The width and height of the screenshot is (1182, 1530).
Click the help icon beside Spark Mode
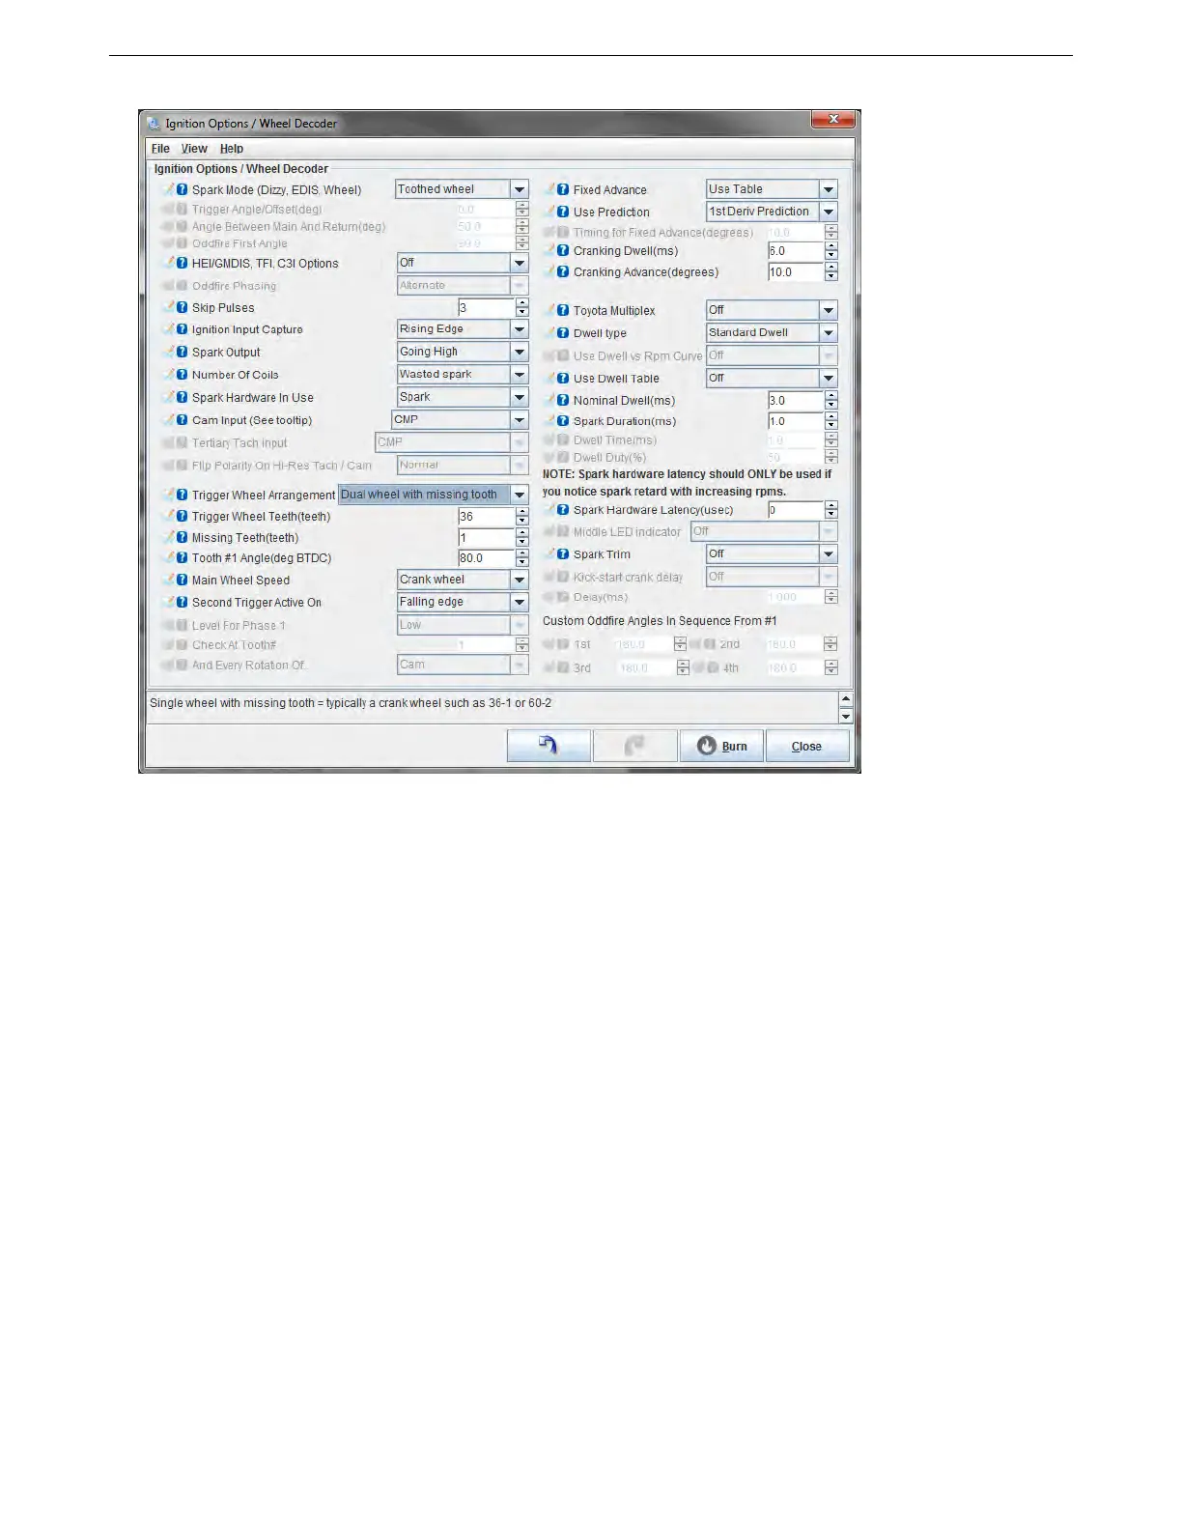(182, 190)
